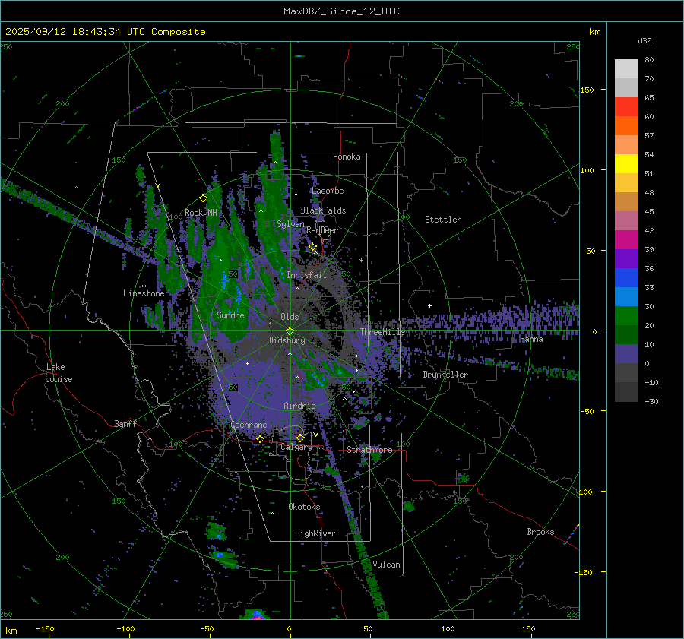Select the light gray 70–80 dBZ legend swatch
The image size is (684, 639).
point(626,69)
